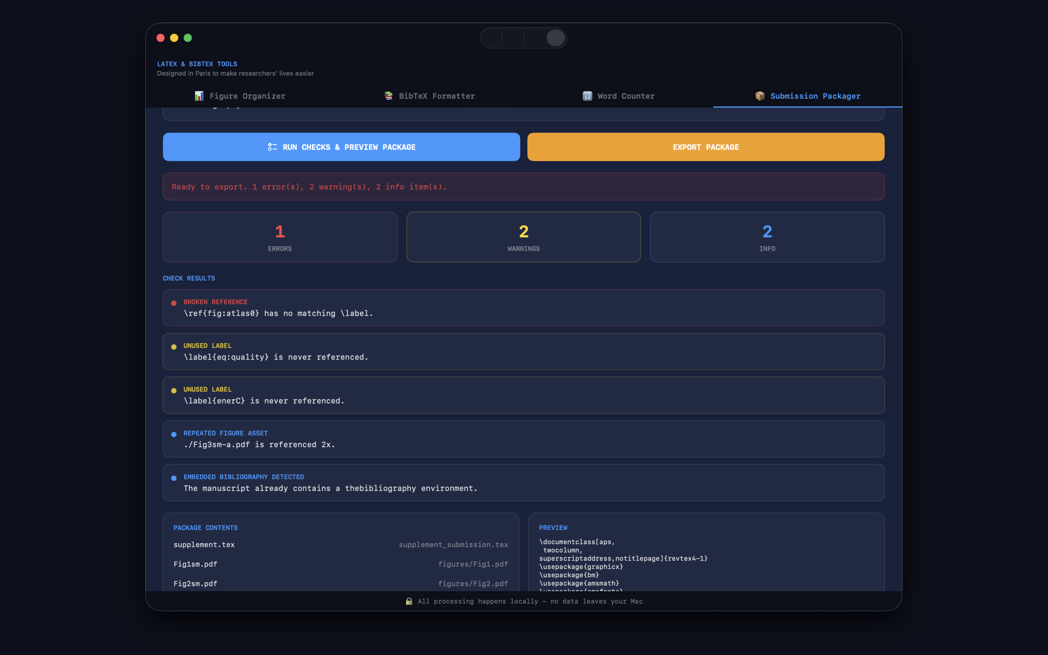This screenshot has height=655, width=1048.
Task: Click the "figures/Fig2.pdf" destination path
Action: click(473, 584)
